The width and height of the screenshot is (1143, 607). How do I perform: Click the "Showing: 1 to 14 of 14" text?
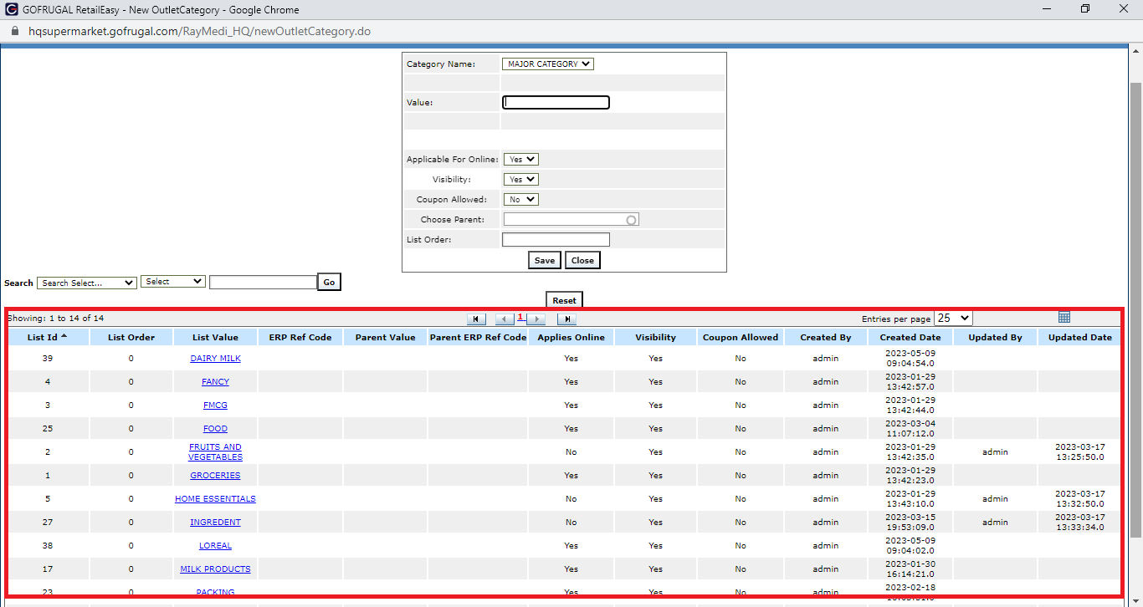[55, 319]
